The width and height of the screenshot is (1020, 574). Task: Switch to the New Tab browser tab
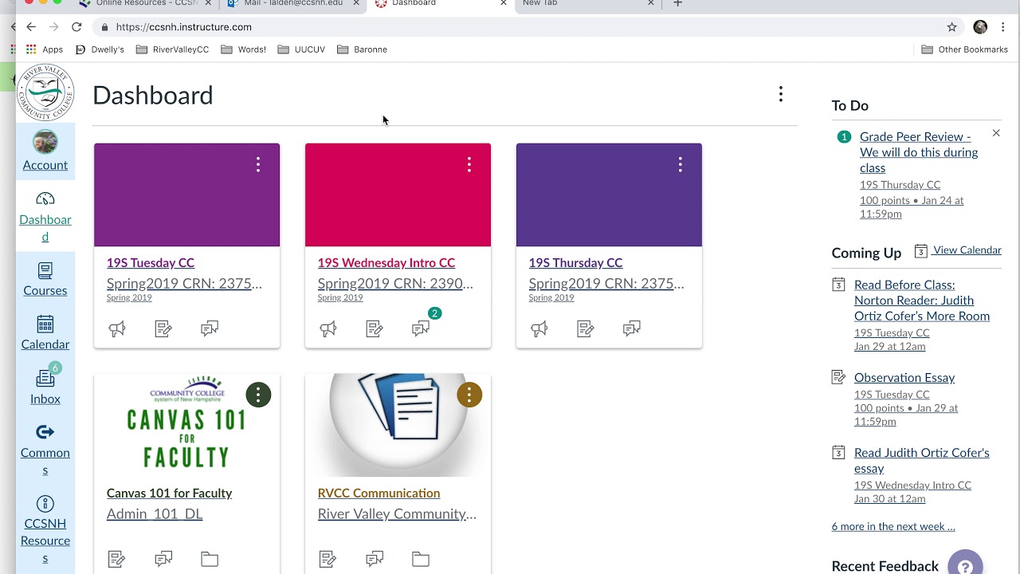pyautogui.click(x=588, y=4)
